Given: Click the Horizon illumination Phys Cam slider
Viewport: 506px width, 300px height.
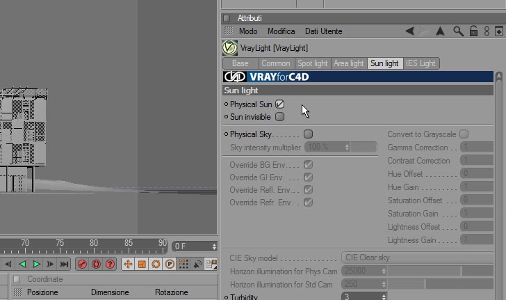Looking at the screenshot, I should point(441,271).
